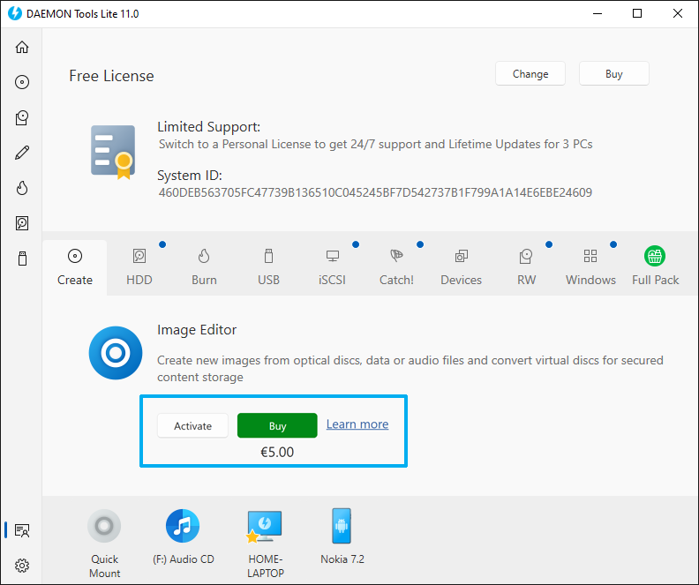Screen dimensions: 699x585
Task: Switch to the Create tab
Action: 75,267
